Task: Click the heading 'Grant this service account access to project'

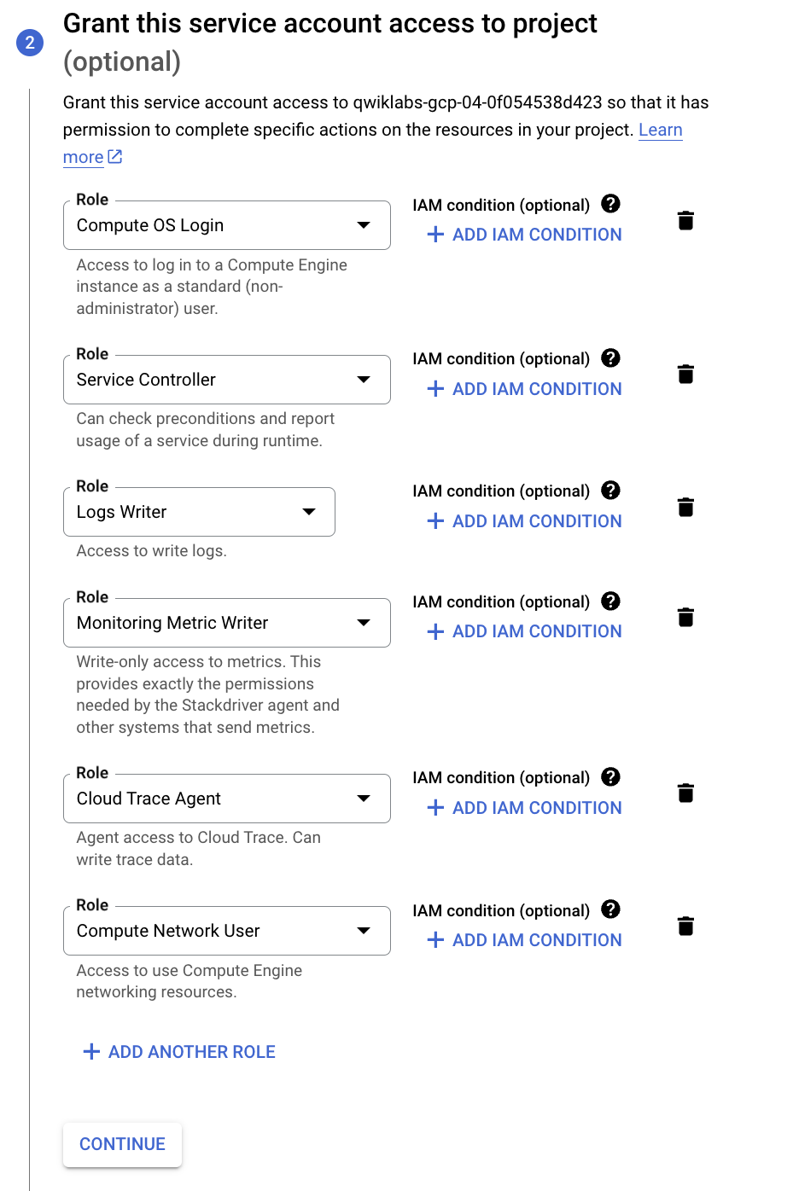Action: [330, 24]
